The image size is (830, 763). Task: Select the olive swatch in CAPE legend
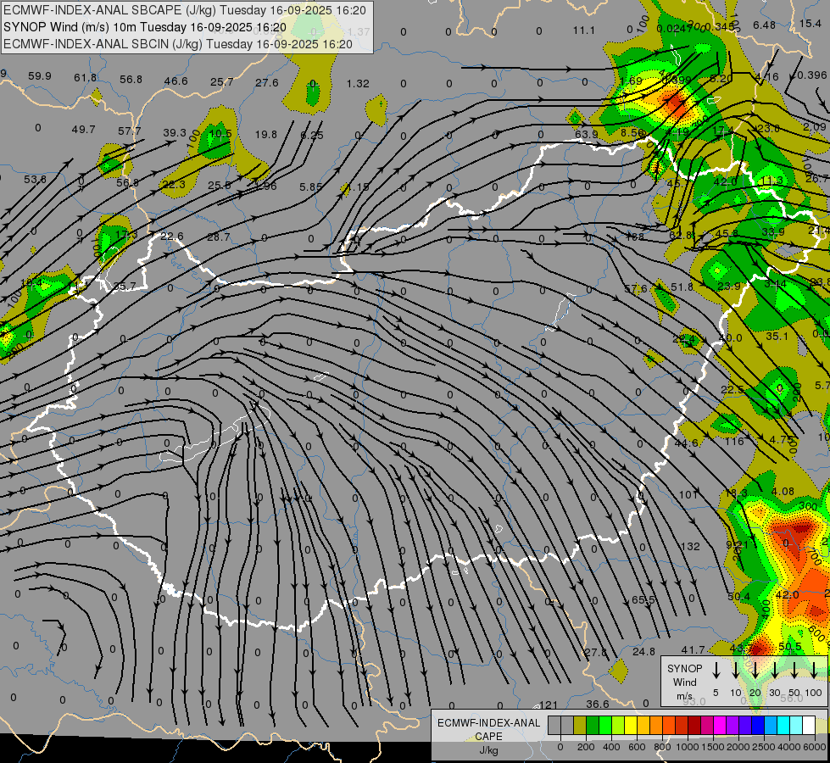click(580, 725)
